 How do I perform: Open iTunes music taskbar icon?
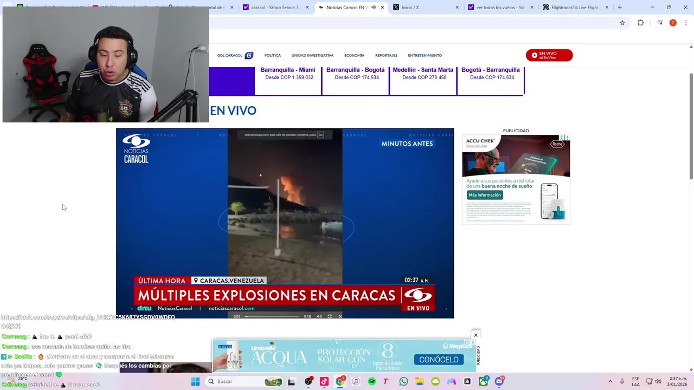[x=356, y=381]
